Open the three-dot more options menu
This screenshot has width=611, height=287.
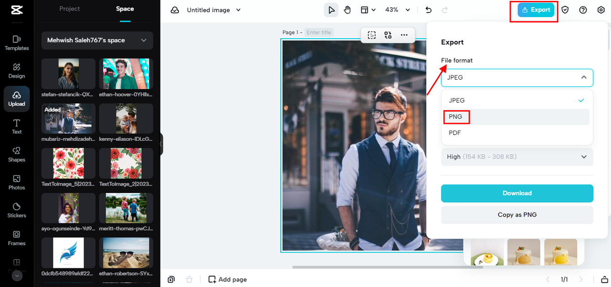point(404,35)
